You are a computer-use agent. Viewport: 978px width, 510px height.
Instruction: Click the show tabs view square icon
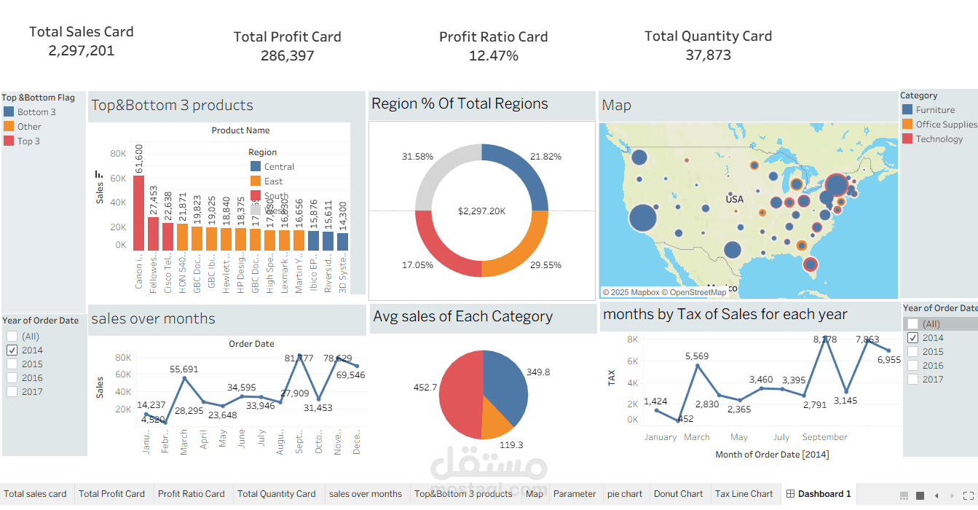pos(920,495)
